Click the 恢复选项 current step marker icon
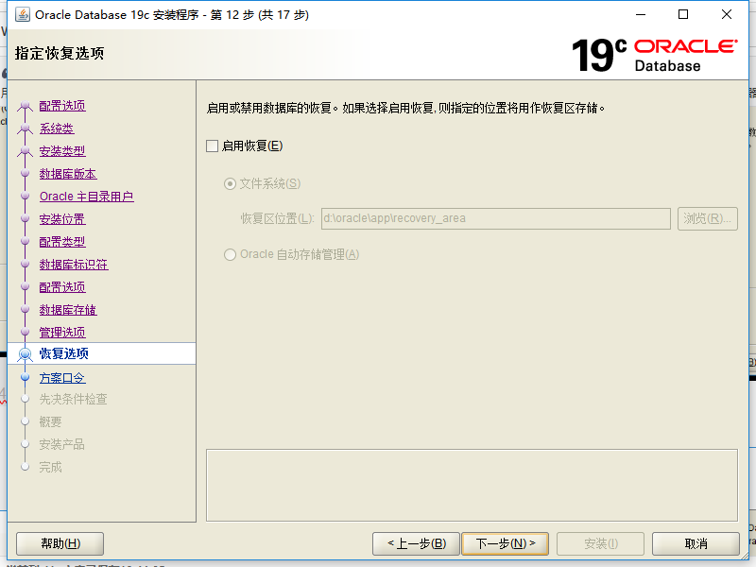The width and height of the screenshot is (756, 567). [26, 354]
